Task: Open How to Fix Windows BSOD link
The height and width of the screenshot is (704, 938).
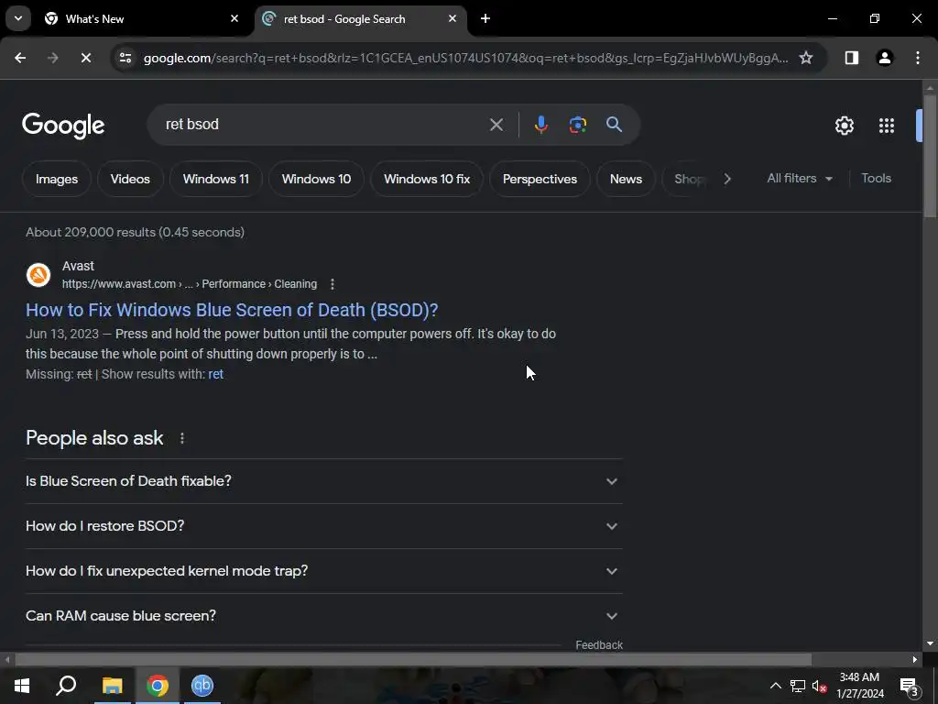Action: click(x=232, y=310)
